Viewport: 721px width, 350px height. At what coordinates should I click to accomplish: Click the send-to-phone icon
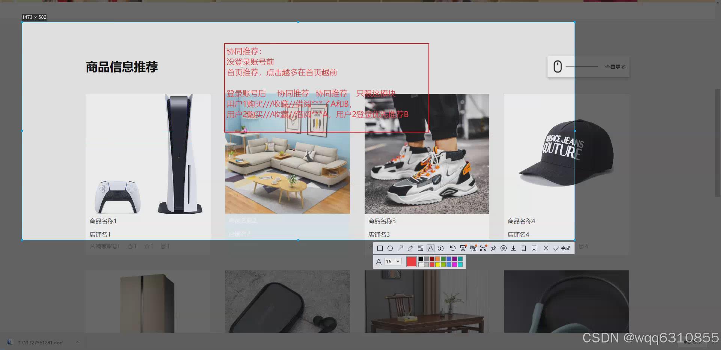tap(524, 248)
